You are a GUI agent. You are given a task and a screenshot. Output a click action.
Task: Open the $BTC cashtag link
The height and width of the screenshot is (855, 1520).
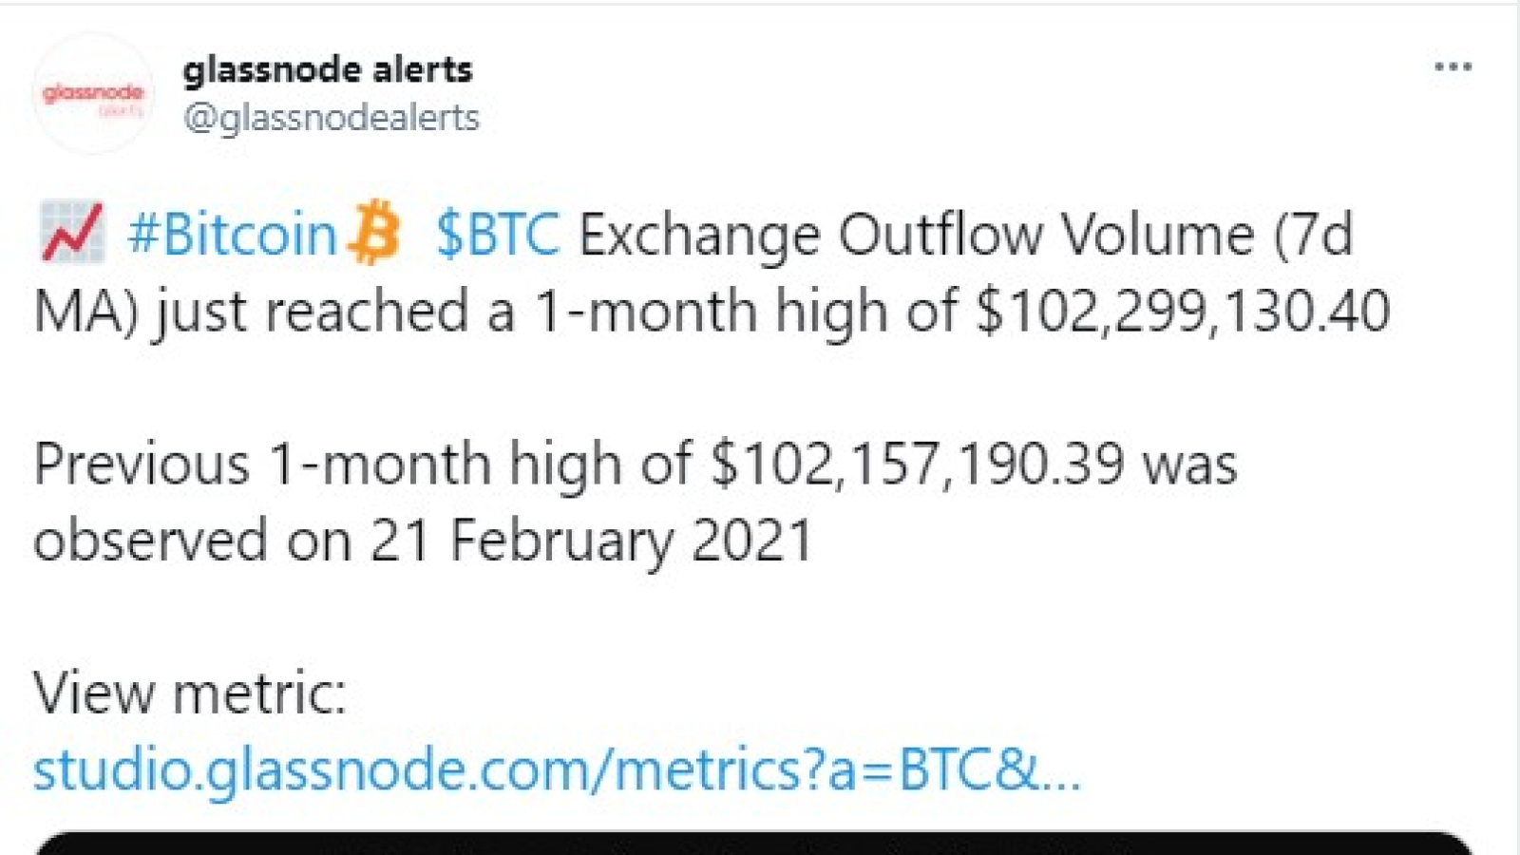pyautogui.click(x=498, y=234)
